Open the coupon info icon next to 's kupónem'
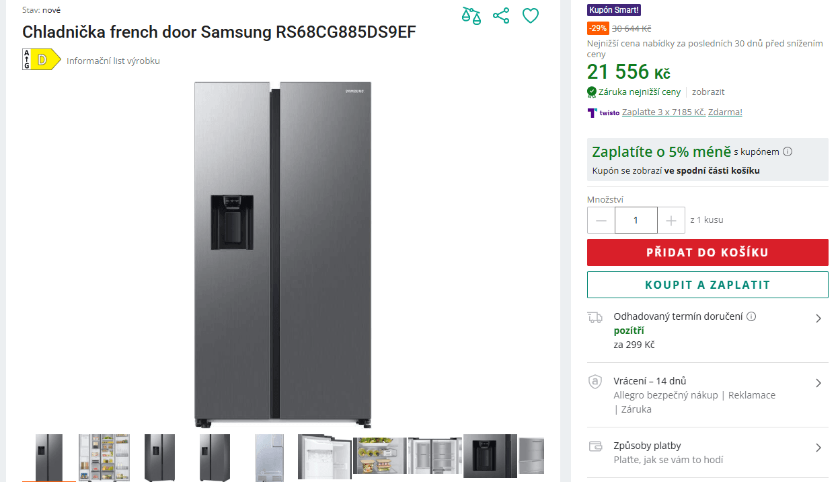Image resolution: width=840 pixels, height=482 pixels. coord(787,151)
